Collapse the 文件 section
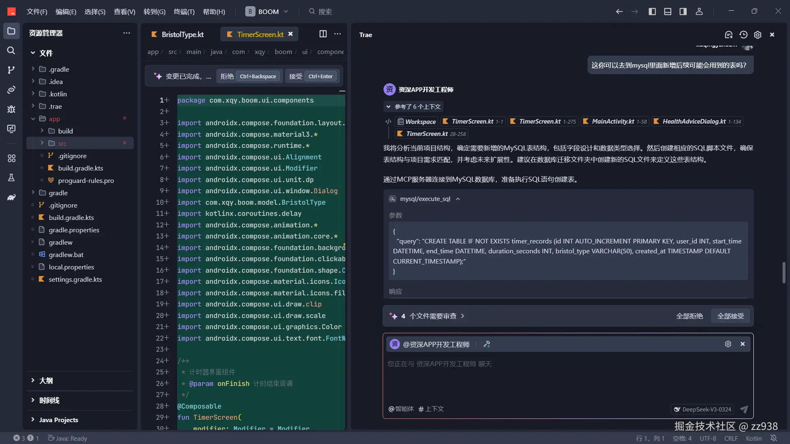This screenshot has width=790, height=444. pyautogui.click(x=33, y=53)
